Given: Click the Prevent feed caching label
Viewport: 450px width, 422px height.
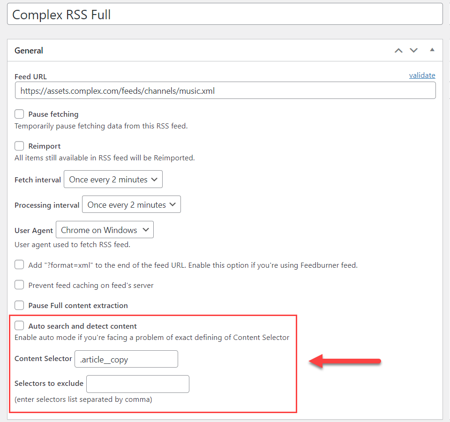Looking at the screenshot, I should tap(91, 286).
